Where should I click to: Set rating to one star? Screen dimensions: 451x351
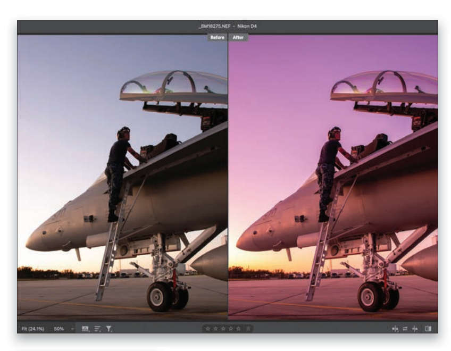click(x=208, y=329)
